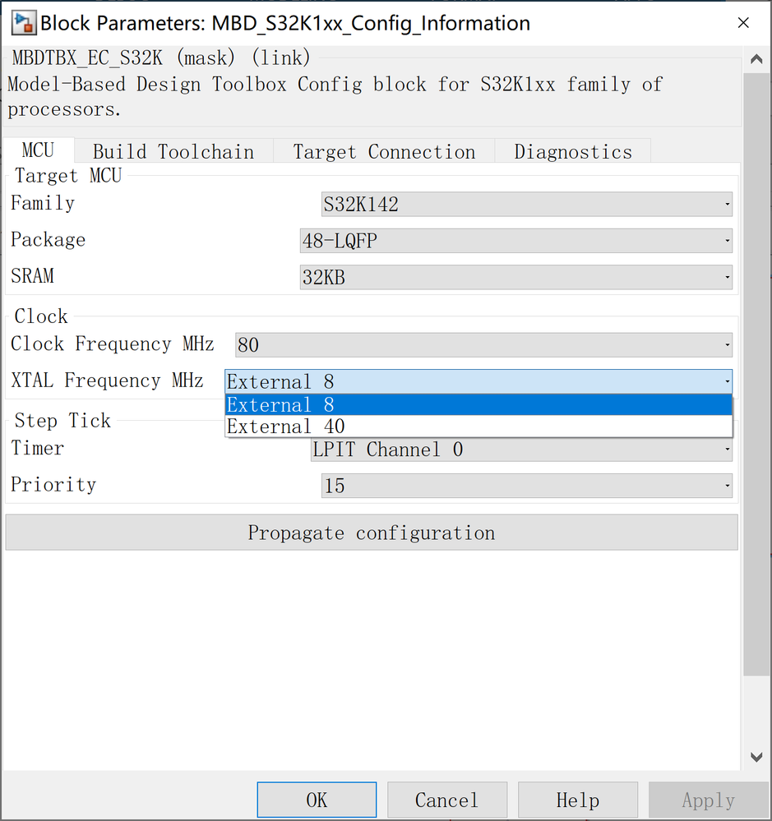Screen dimensions: 772x821
Task: Open the Package dropdown showing 48-LQFP
Action: [x=515, y=240]
